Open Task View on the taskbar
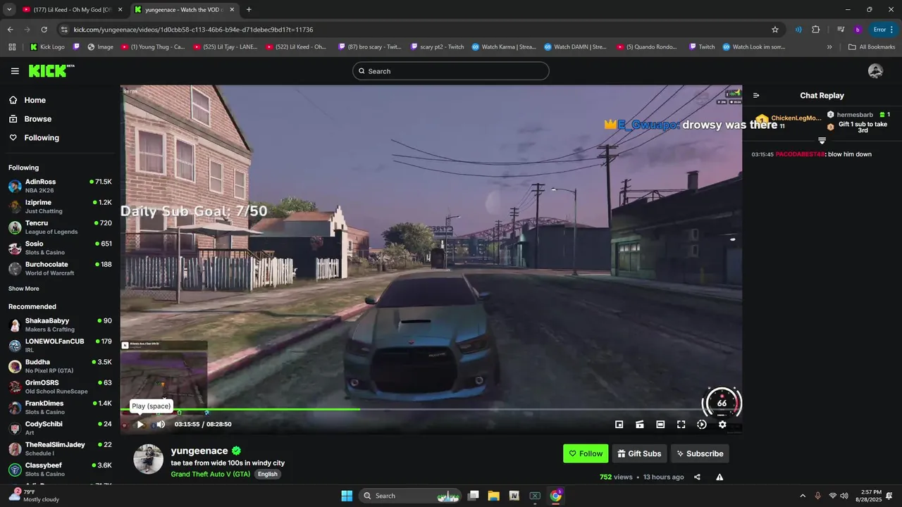 [474, 496]
